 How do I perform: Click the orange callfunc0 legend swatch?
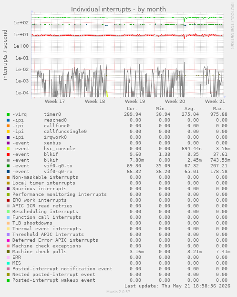click(x=8, y=126)
